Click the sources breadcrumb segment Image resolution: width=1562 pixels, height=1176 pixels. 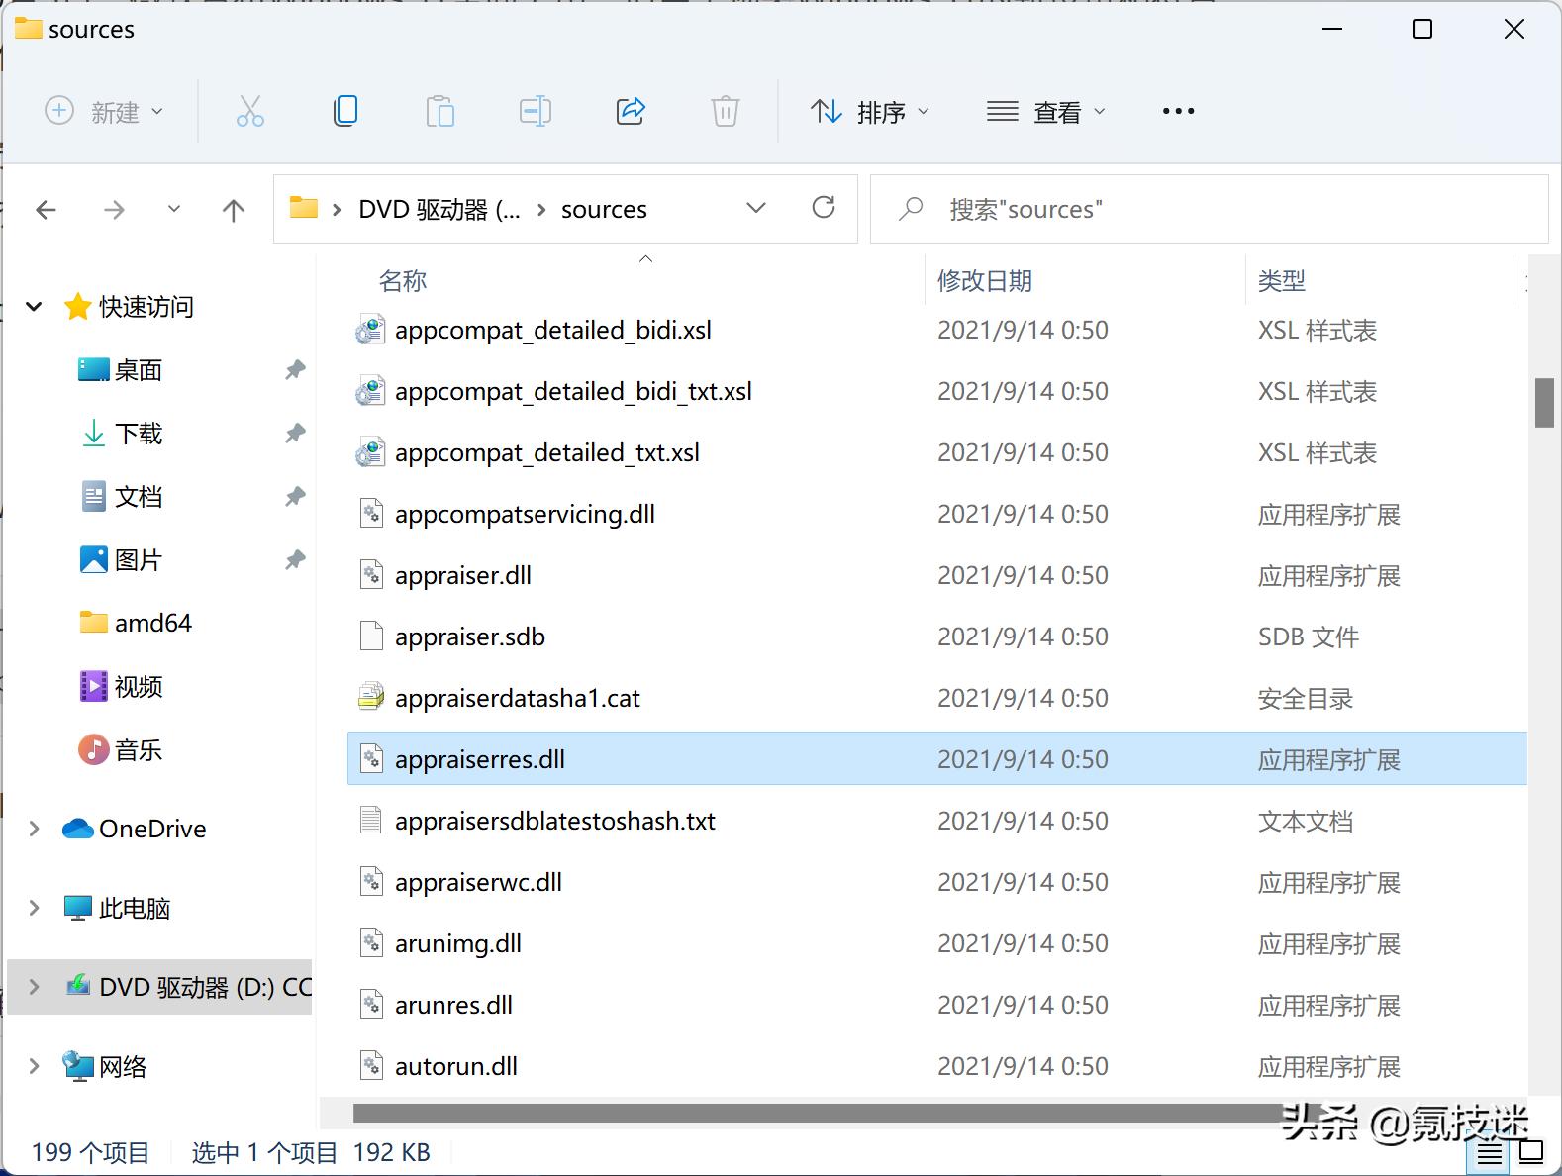click(x=604, y=209)
